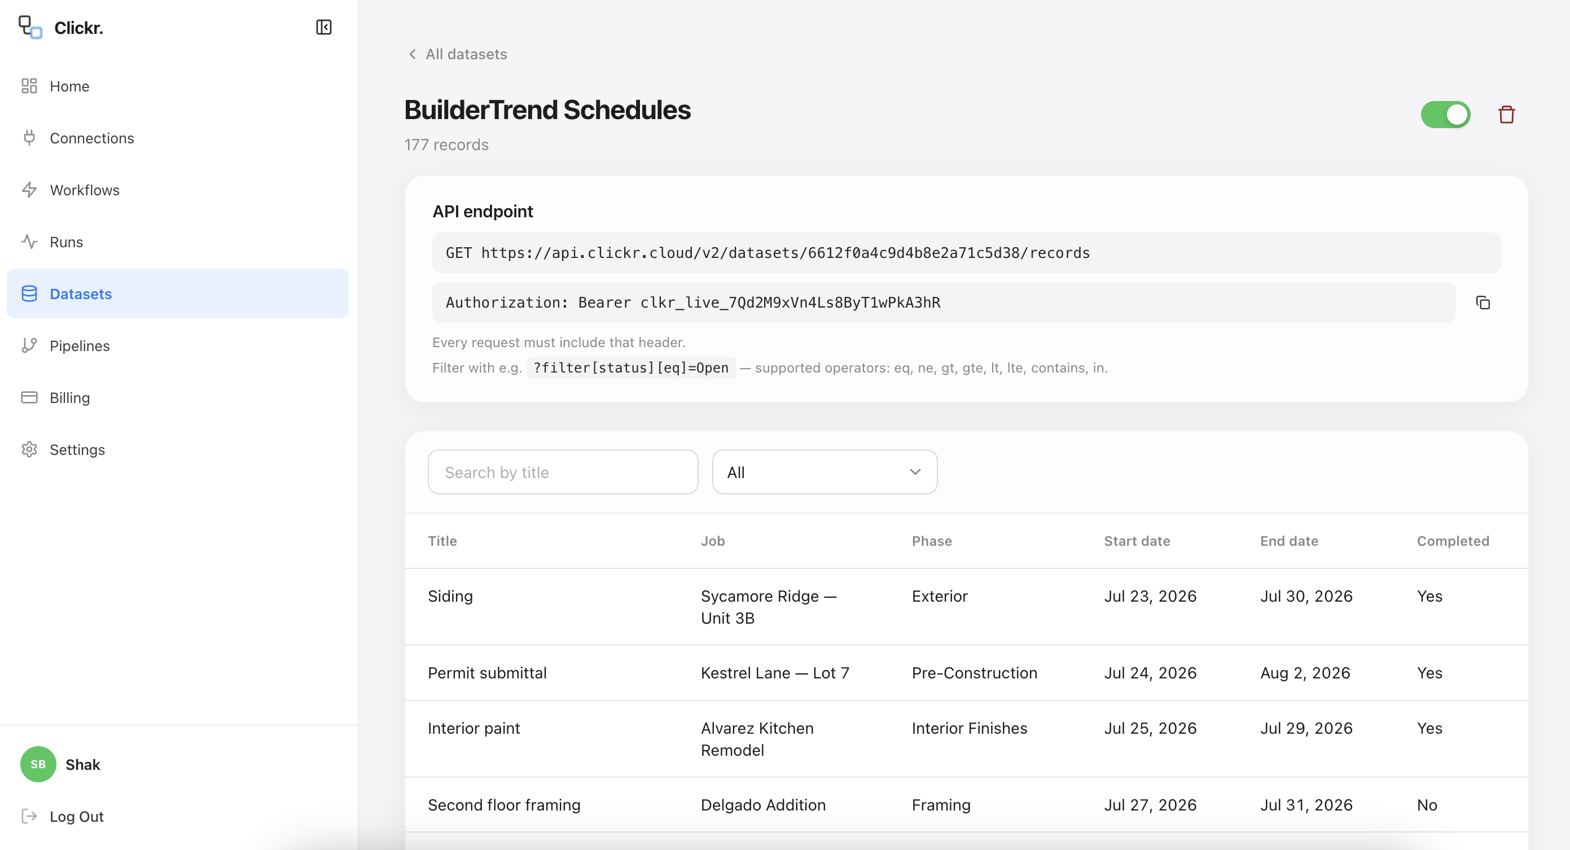
Task: Click the GET endpoint URL box
Action: 966,252
